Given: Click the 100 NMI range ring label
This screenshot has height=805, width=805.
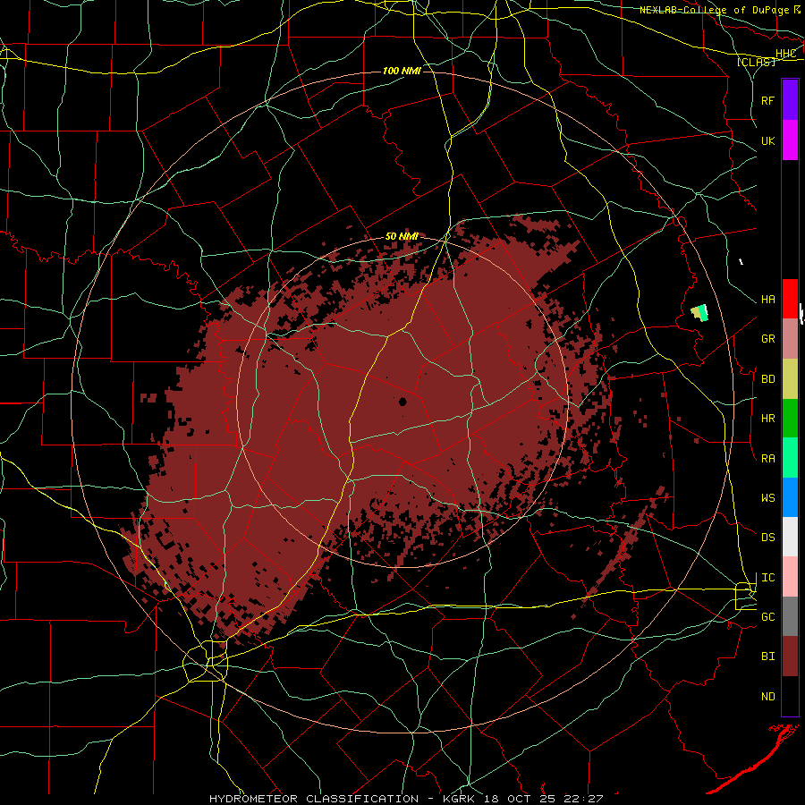Looking at the screenshot, I should coord(402,71).
